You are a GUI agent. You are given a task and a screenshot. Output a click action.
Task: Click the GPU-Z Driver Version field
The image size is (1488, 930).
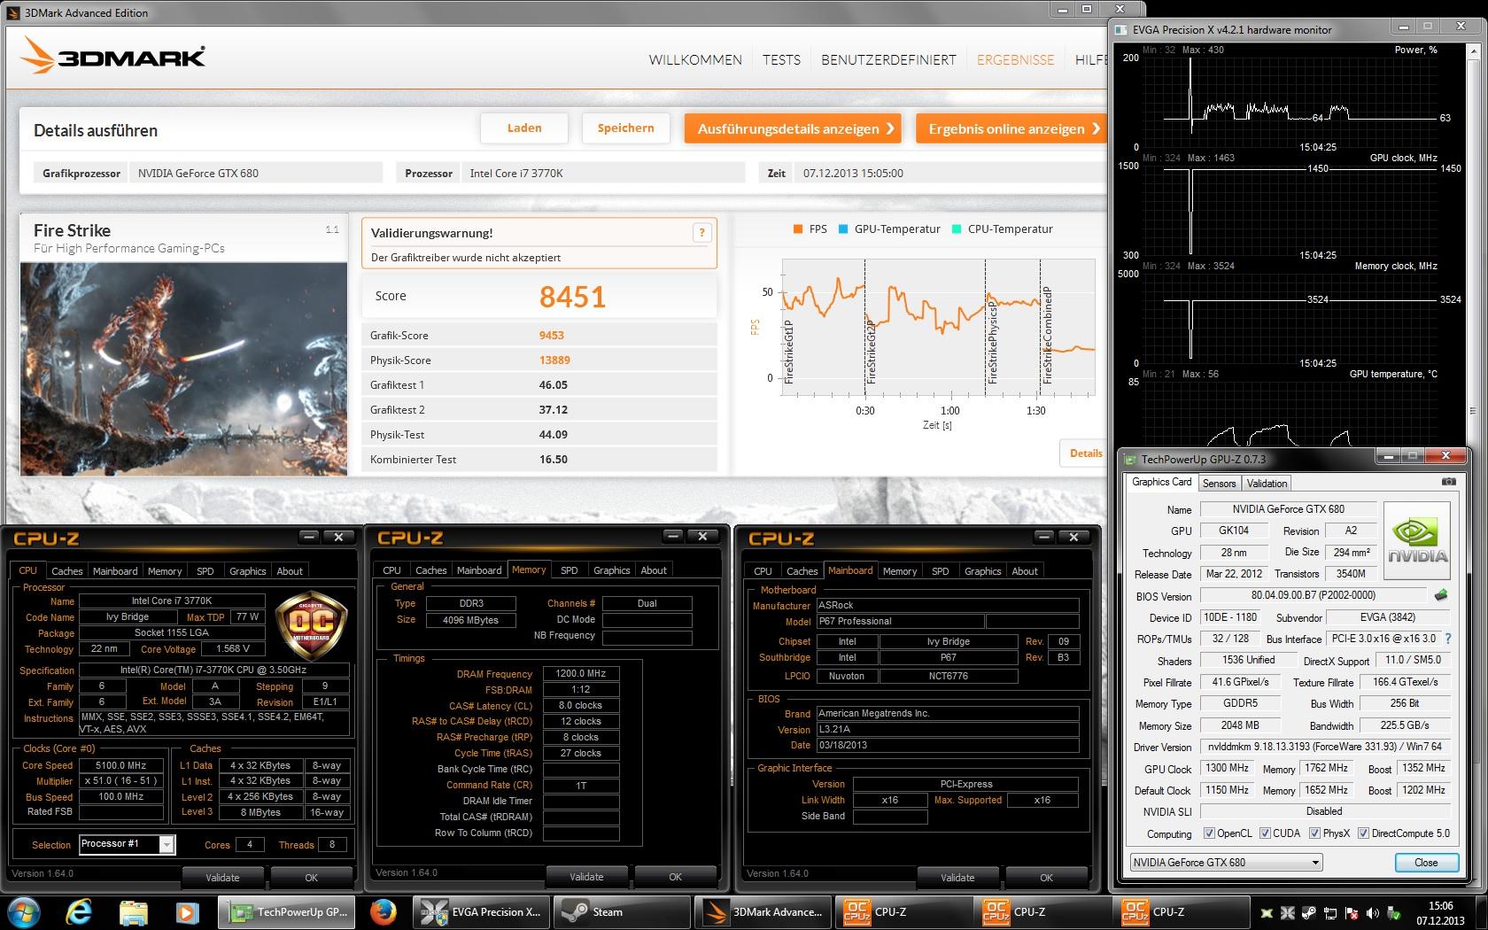1324,747
